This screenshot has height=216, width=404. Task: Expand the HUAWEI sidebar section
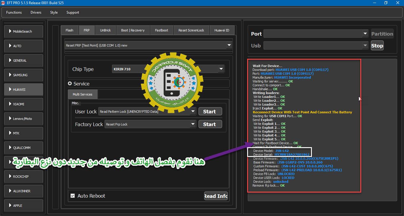pyautogui.click(x=23, y=89)
